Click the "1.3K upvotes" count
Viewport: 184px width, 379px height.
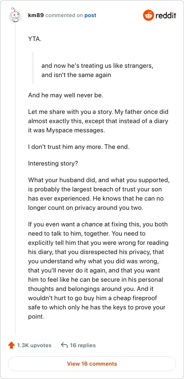click(x=34, y=345)
